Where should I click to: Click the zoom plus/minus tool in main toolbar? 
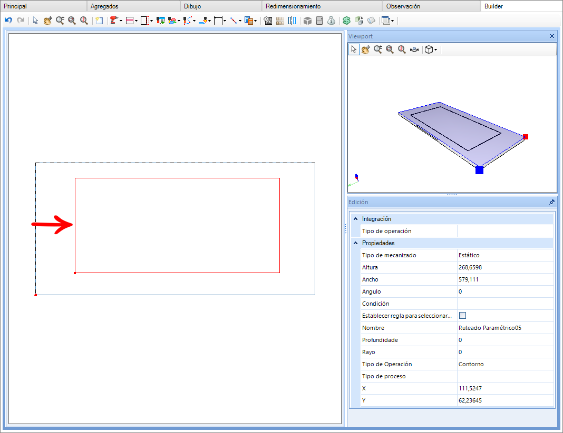click(x=60, y=21)
